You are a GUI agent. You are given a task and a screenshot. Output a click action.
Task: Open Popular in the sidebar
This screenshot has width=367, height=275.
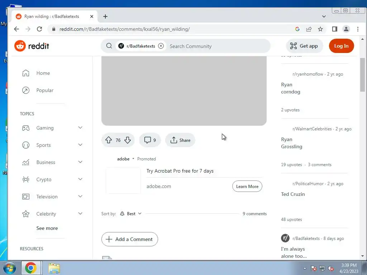[45, 90]
